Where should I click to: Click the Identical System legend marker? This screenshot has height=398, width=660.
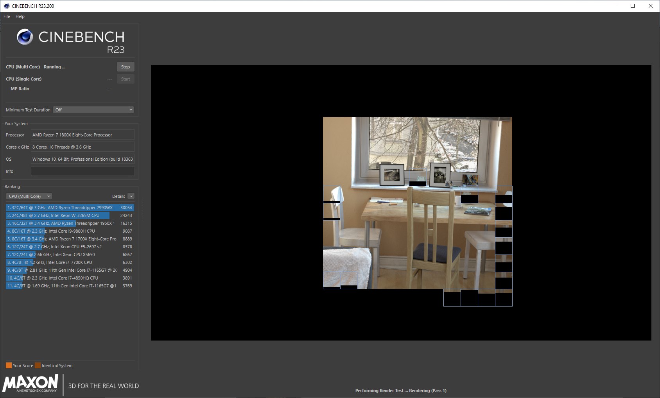(x=38, y=365)
